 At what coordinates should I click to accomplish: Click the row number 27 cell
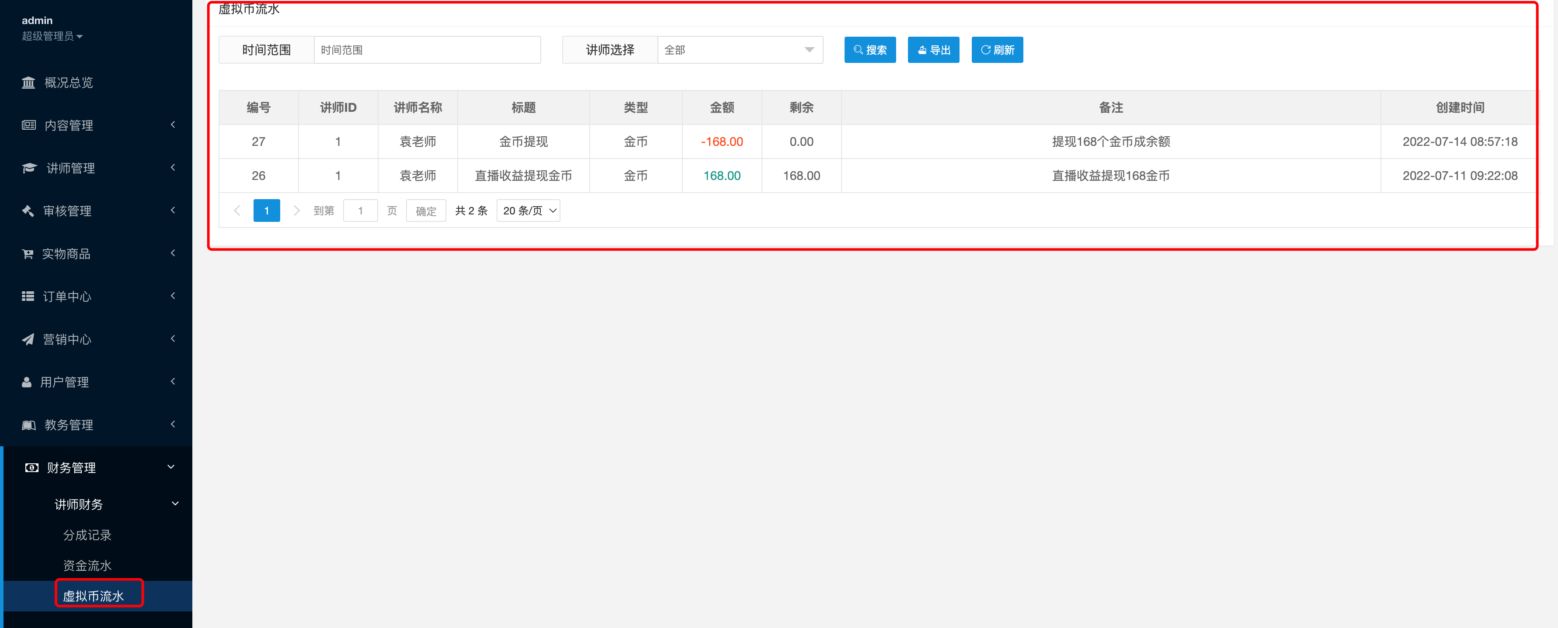tap(258, 141)
